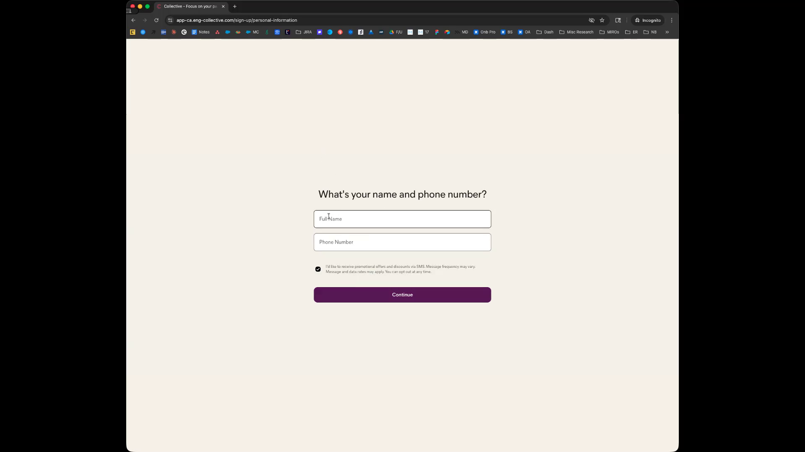805x452 pixels.
Task: Open the Greenhouse bookmark
Action: (267, 32)
